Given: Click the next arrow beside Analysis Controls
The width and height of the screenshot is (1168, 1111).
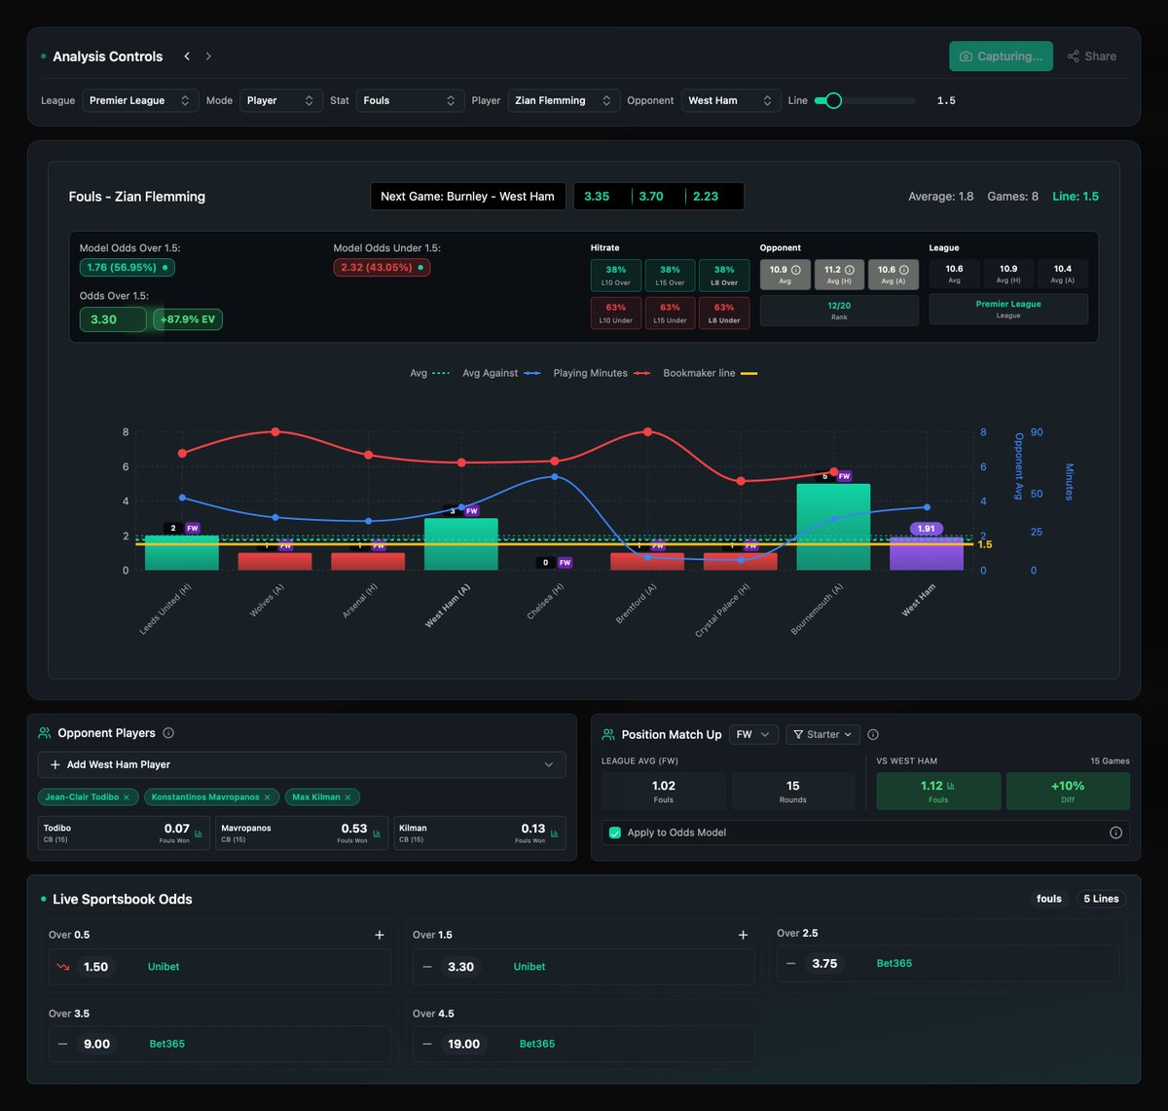Looking at the screenshot, I should pos(208,56).
